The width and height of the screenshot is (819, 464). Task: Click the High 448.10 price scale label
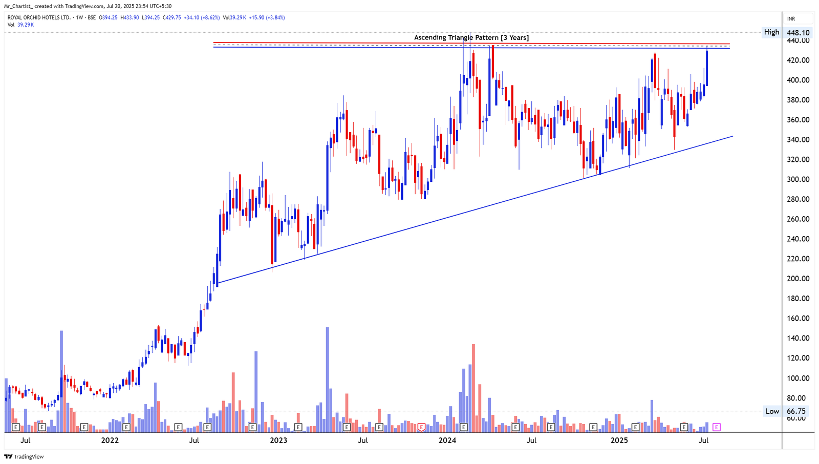click(x=798, y=32)
